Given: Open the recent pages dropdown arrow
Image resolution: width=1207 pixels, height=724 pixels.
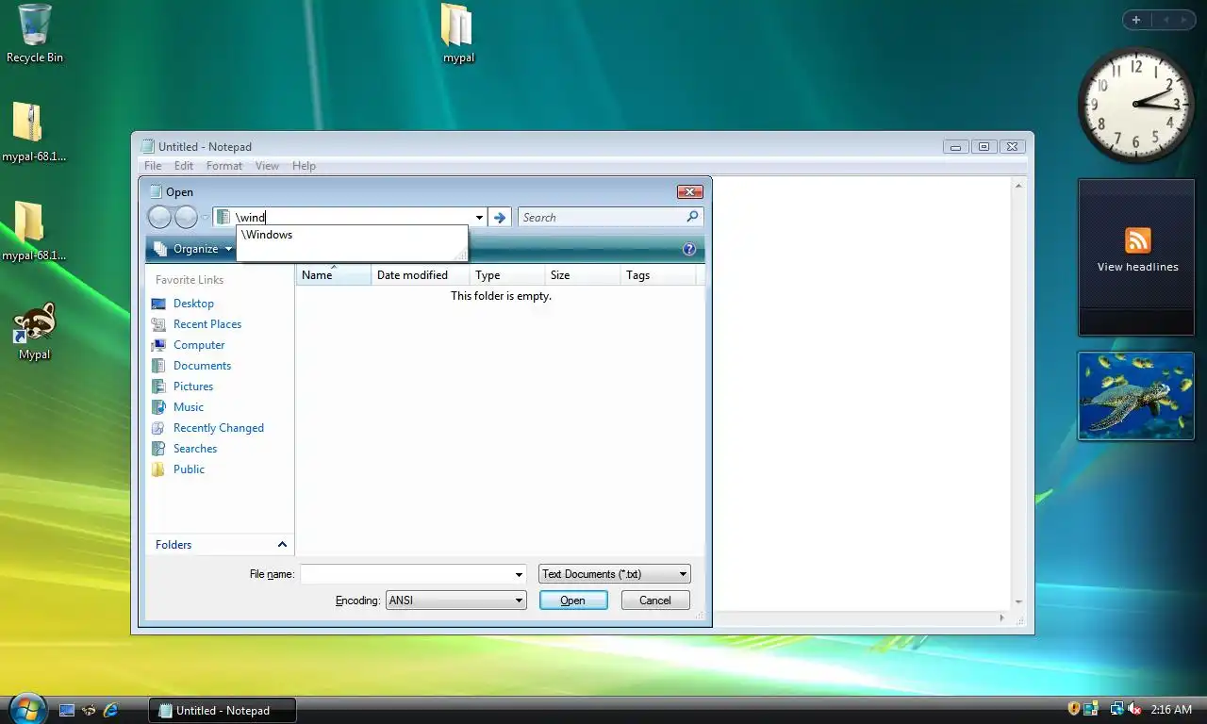Looking at the screenshot, I should click(205, 218).
